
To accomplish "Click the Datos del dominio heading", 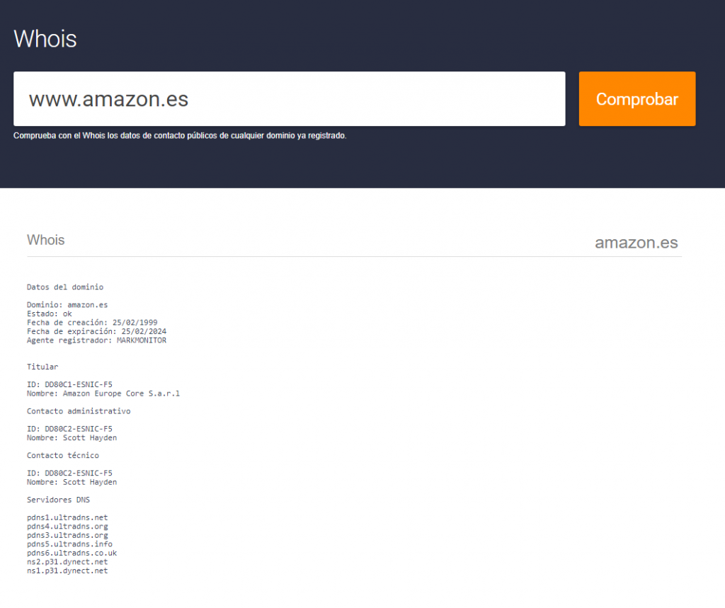I will pyautogui.click(x=64, y=287).
